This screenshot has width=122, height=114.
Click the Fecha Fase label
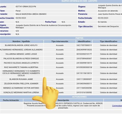coord(51,22)
